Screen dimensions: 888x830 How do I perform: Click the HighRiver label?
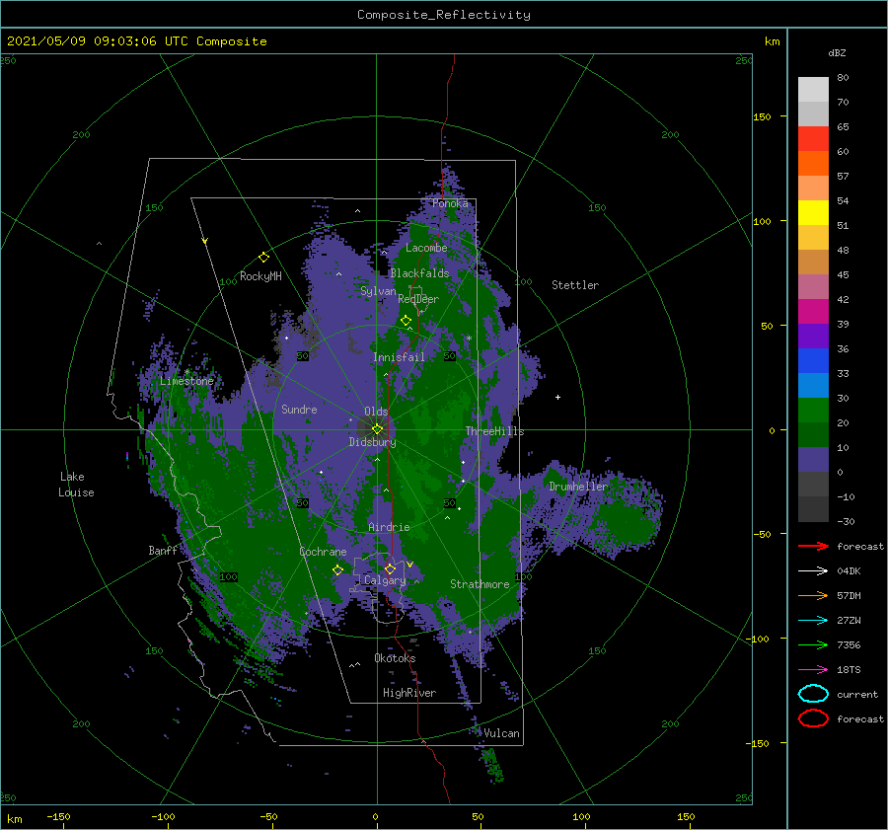409,693
